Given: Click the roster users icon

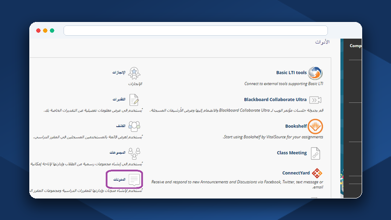Looking at the screenshot, I should (x=134, y=127).
